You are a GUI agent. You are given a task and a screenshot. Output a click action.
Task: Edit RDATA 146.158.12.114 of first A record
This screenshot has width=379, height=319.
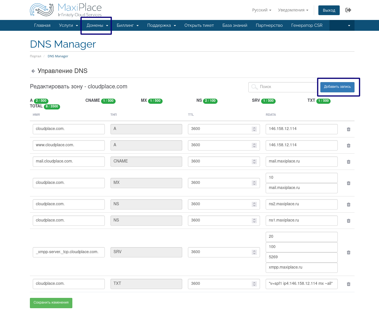(x=302, y=129)
